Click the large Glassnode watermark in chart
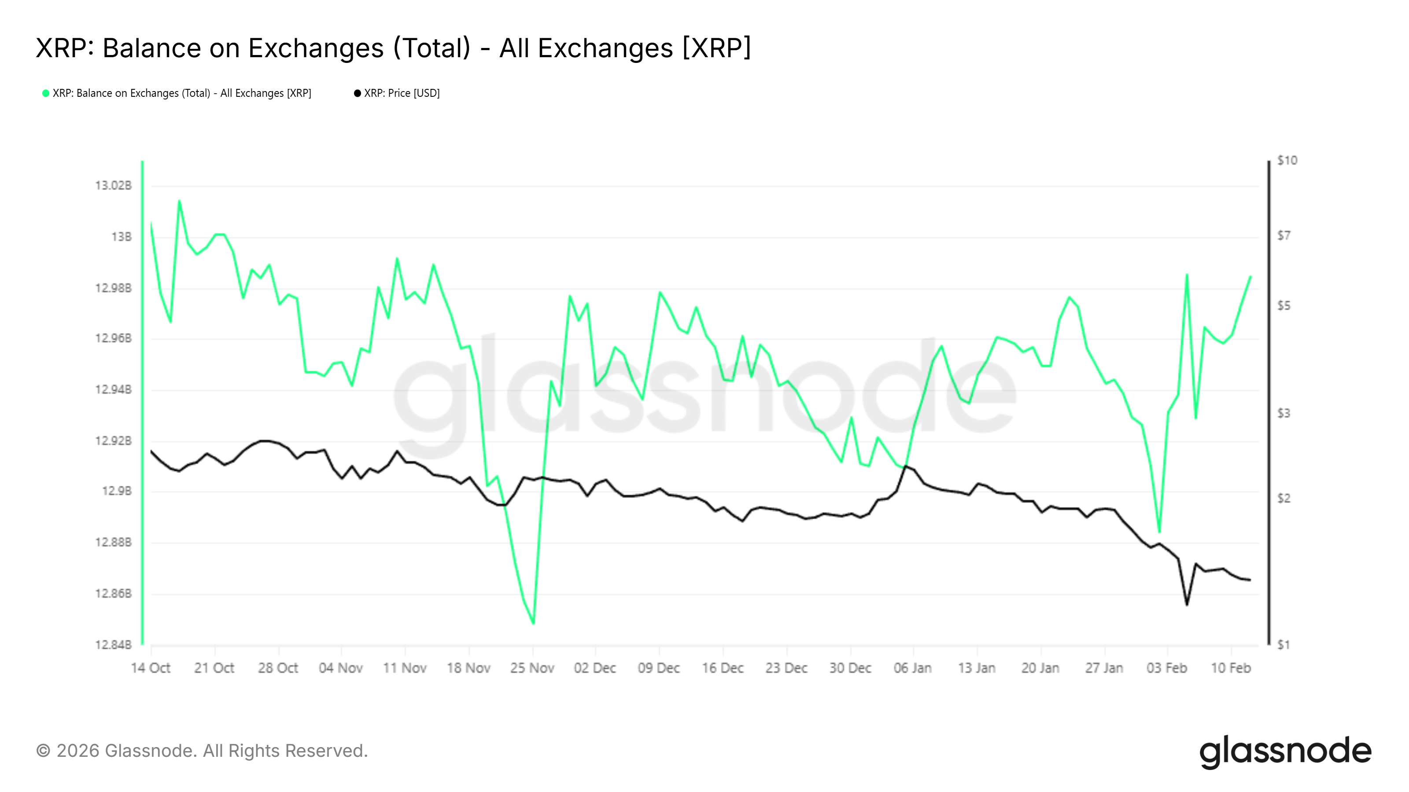Viewport: 1409px width, 792px height. 704,393
